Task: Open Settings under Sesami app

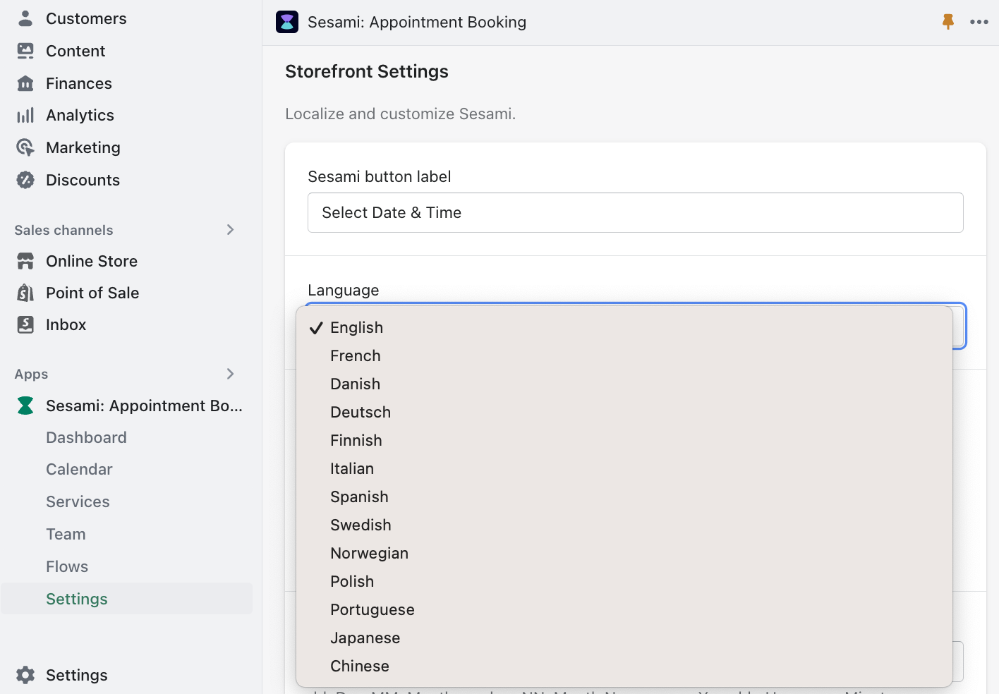Action: 76,598
